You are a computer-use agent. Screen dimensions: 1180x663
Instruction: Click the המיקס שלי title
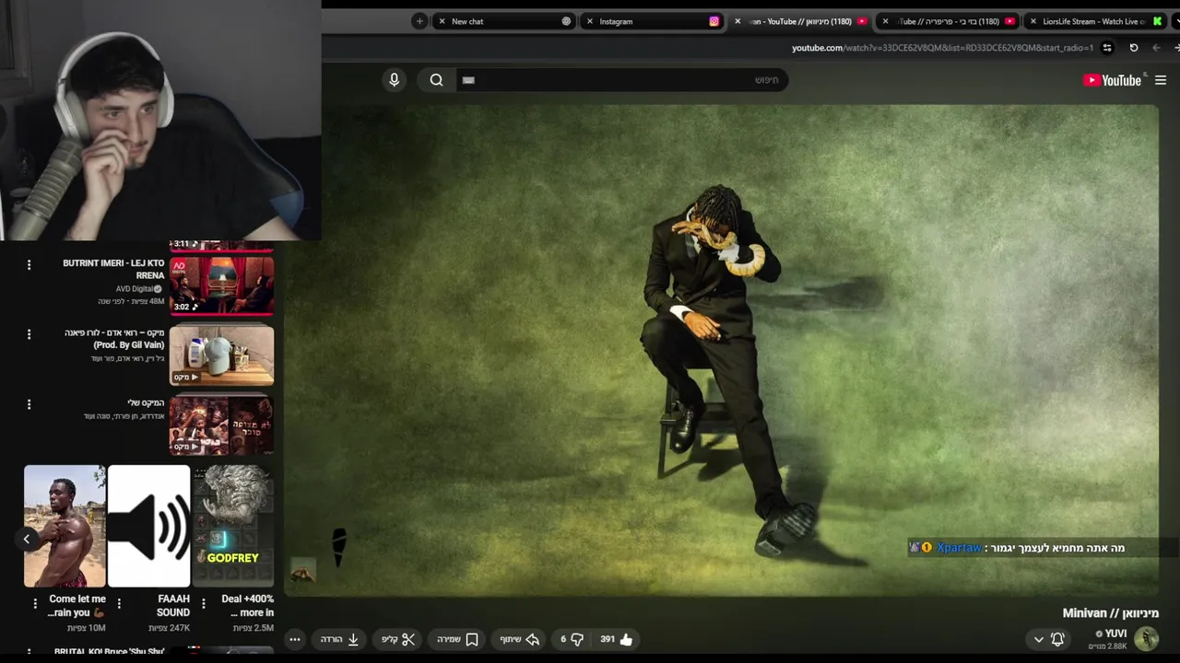tap(146, 403)
